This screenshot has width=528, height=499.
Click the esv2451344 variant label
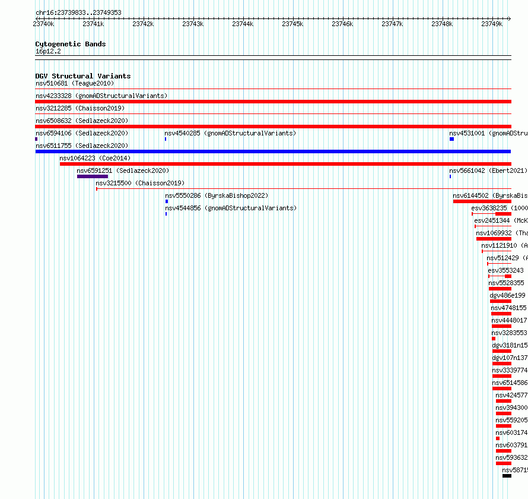click(501, 220)
